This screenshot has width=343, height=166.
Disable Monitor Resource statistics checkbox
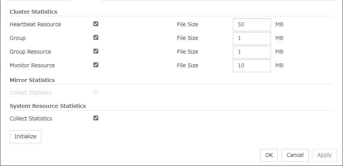pyautogui.click(x=96, y=65)
